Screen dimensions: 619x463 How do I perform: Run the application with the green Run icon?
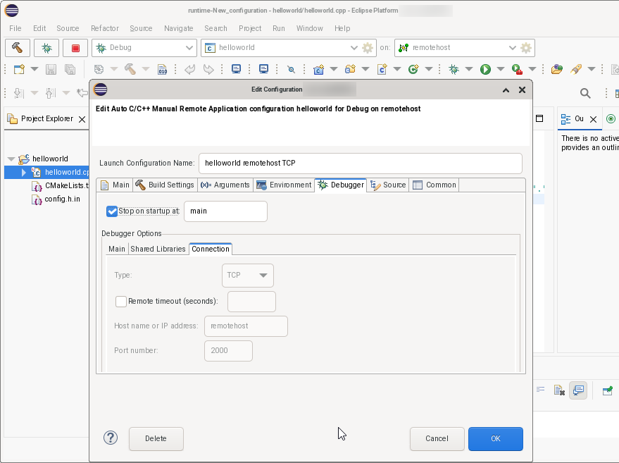(x=487, y=68)
